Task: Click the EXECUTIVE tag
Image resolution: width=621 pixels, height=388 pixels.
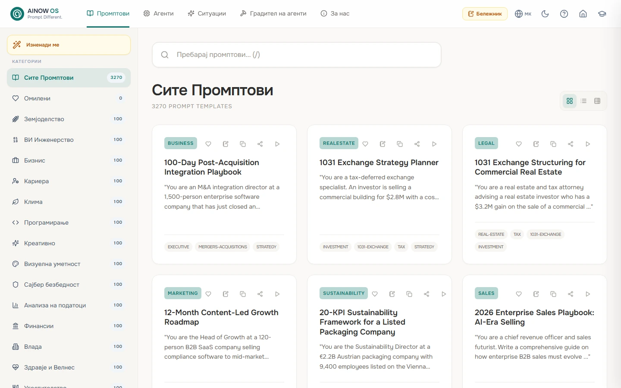Action: click(x=179, y=247)
